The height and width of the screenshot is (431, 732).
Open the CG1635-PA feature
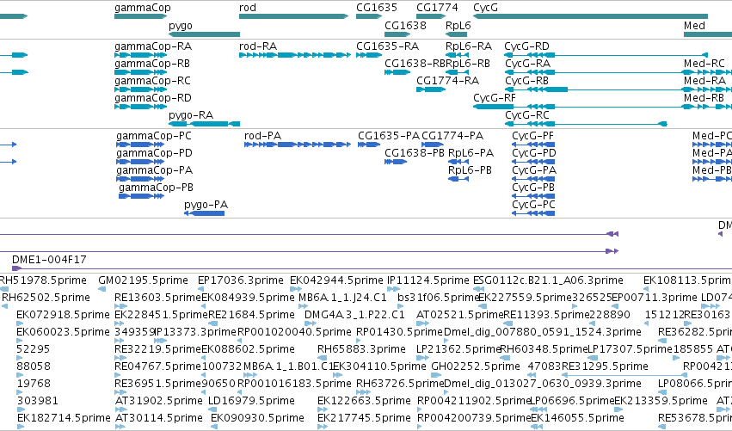click(x=369, y=145)
